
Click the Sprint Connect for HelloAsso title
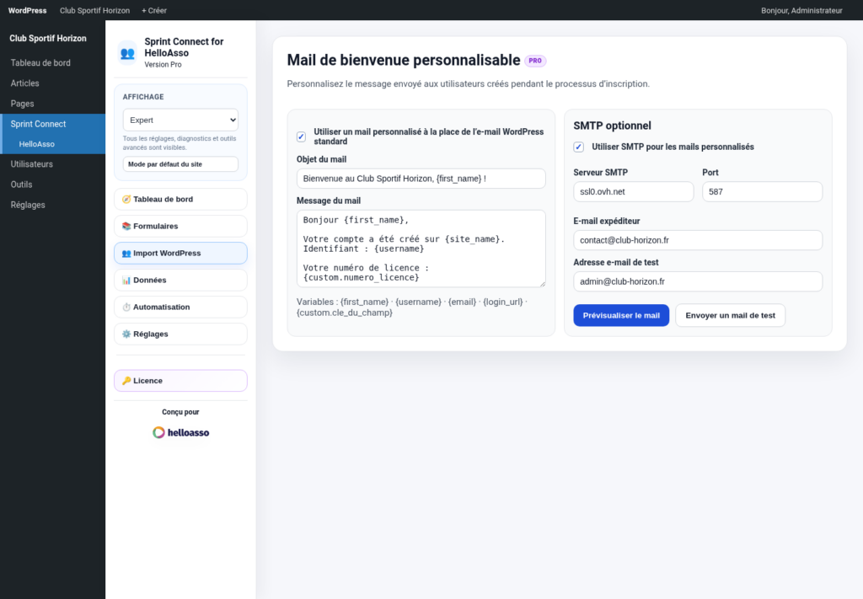(184, 47)
